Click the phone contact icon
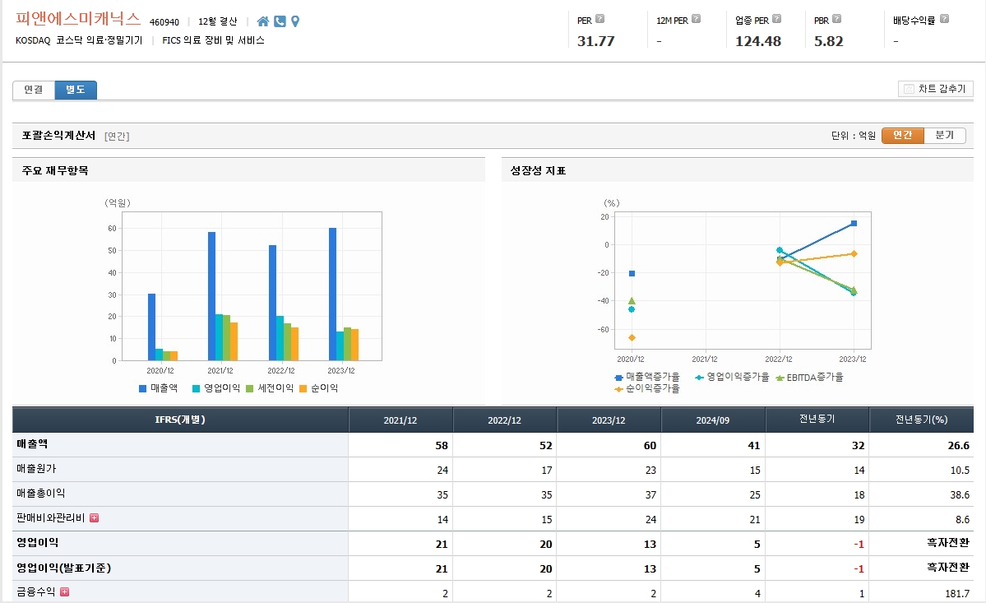This screenshot has width=986, height=603. [x=280, y=21]
